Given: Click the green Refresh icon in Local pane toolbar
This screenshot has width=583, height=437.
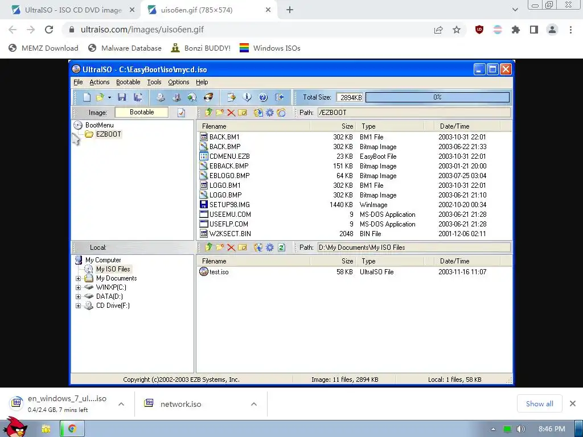Looking at the screenshot, I should point(281,248).
